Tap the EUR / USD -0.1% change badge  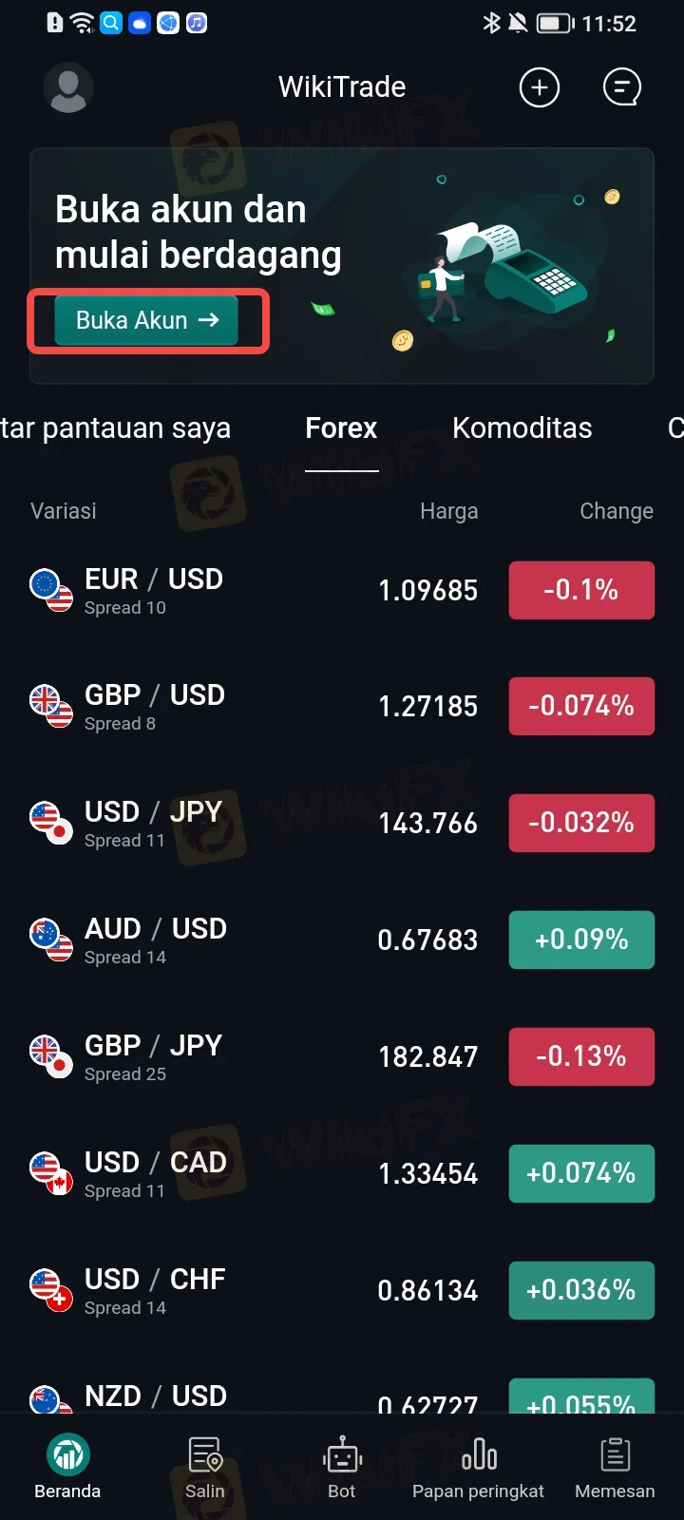coord(581,590)
